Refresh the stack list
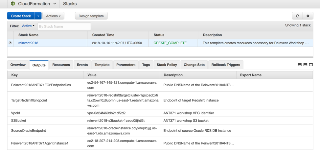 click(297, 16)
